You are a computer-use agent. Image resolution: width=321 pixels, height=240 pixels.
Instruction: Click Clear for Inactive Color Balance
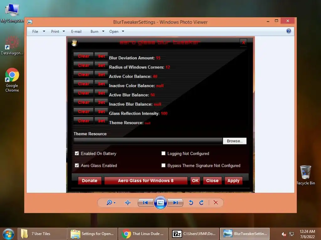point(83,84)
